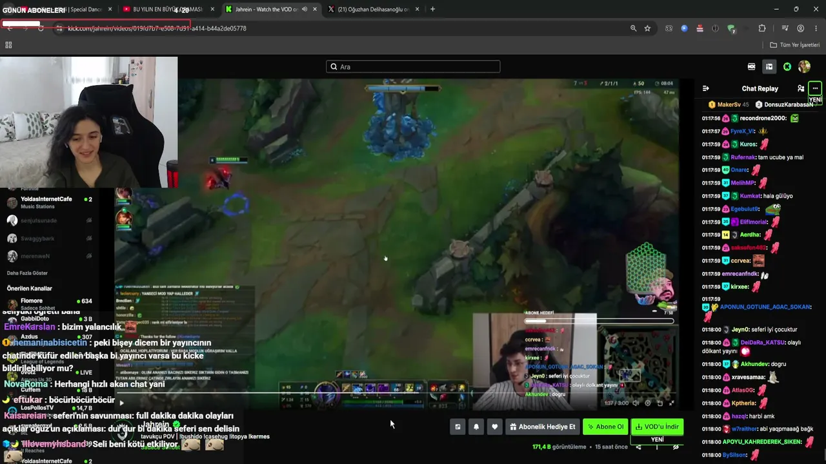Open YoldasInternetCafe Music Stations channel in sidebar
Screen dimensions: 826x464
(50, 202)
